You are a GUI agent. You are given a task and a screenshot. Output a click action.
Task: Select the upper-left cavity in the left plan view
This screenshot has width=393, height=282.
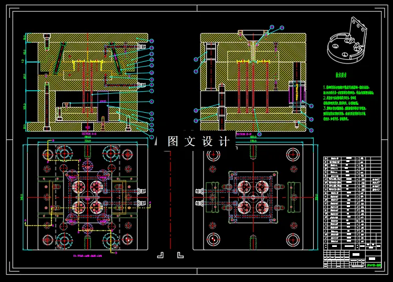click(x=79, y=187)
